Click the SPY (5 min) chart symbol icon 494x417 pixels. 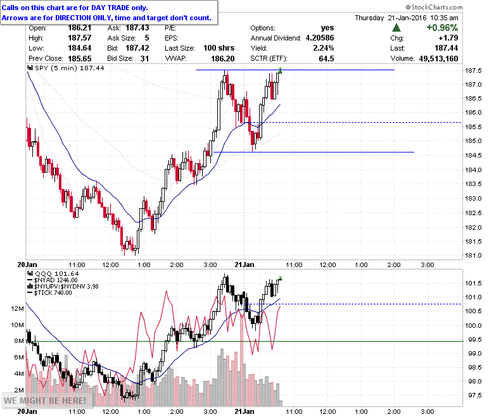coord(30,68)
